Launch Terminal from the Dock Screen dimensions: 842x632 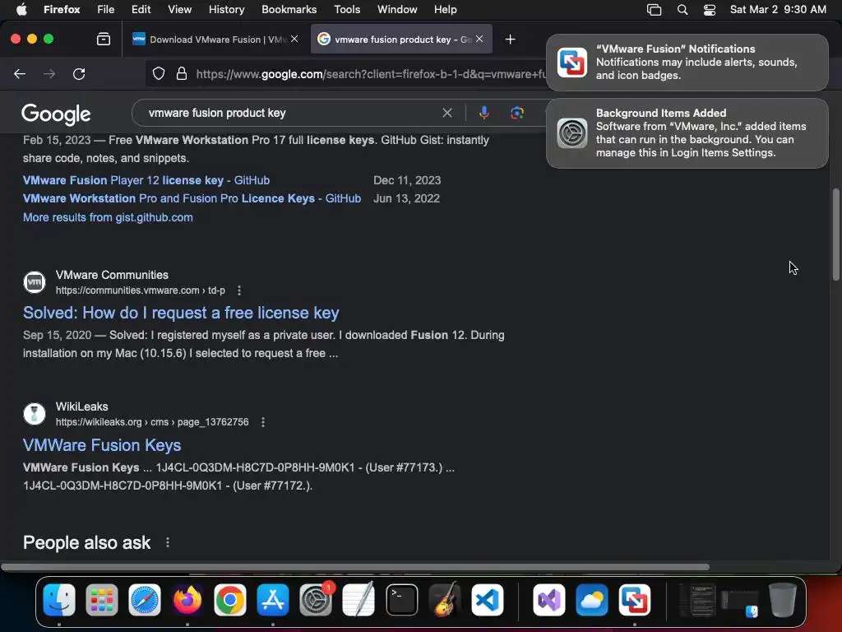(x=401, y=599)
